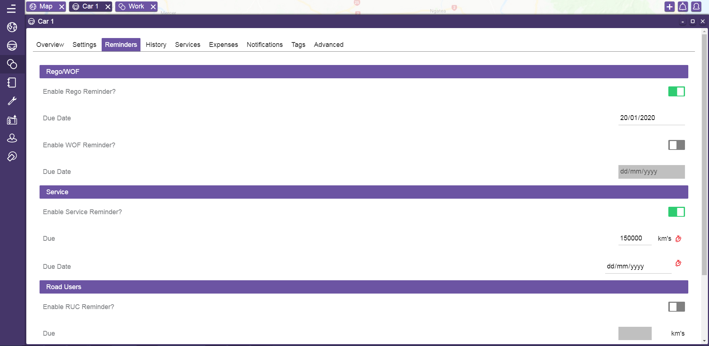Select the tags sidebar icon
709x346 pixels.
point(12,64)
